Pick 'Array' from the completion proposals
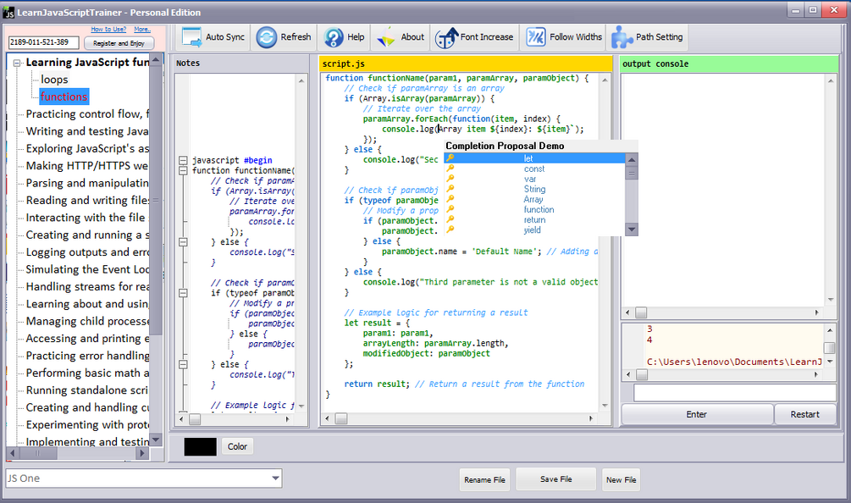The height and width of the screenshot is (503, 851). pyautogui.click(x=534, y=199)
